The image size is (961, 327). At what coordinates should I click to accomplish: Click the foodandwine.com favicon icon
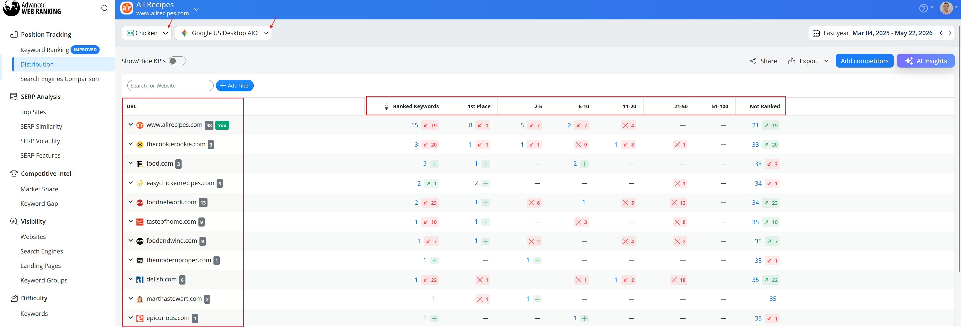coord(140,242)
